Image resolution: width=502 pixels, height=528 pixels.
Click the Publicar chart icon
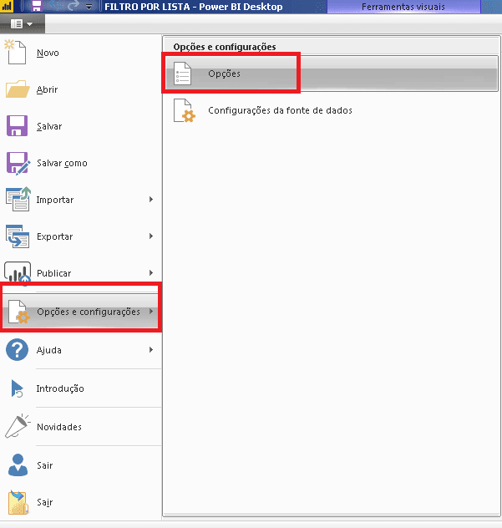point(18,272)
